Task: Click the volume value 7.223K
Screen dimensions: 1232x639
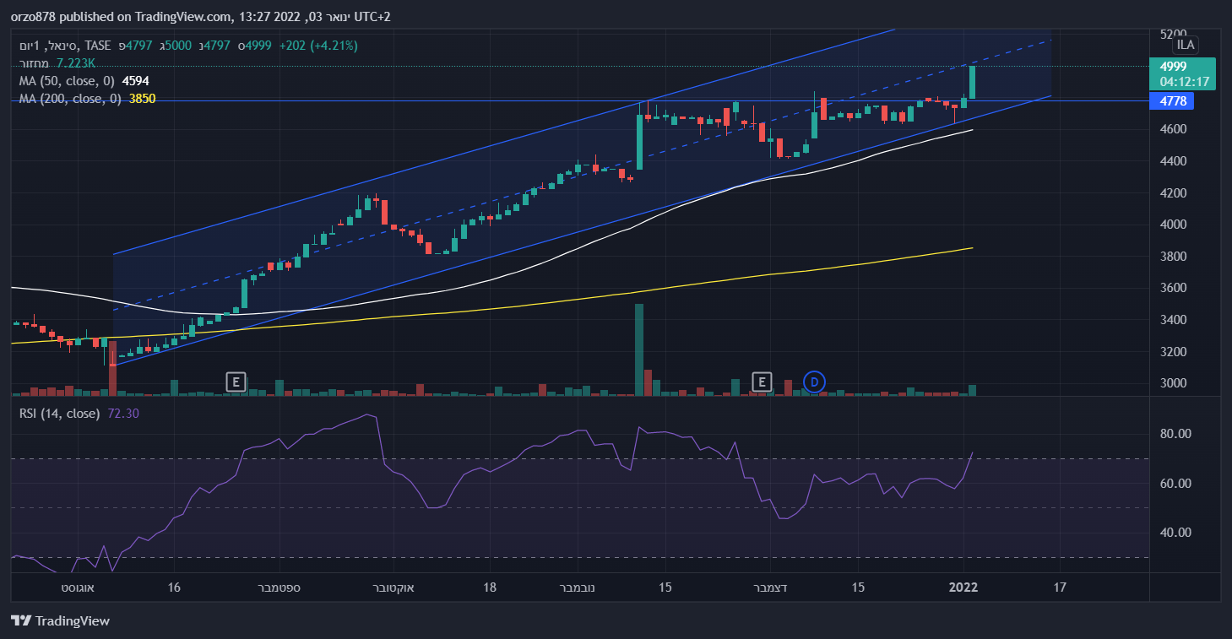Action: (x=74, y=63)
